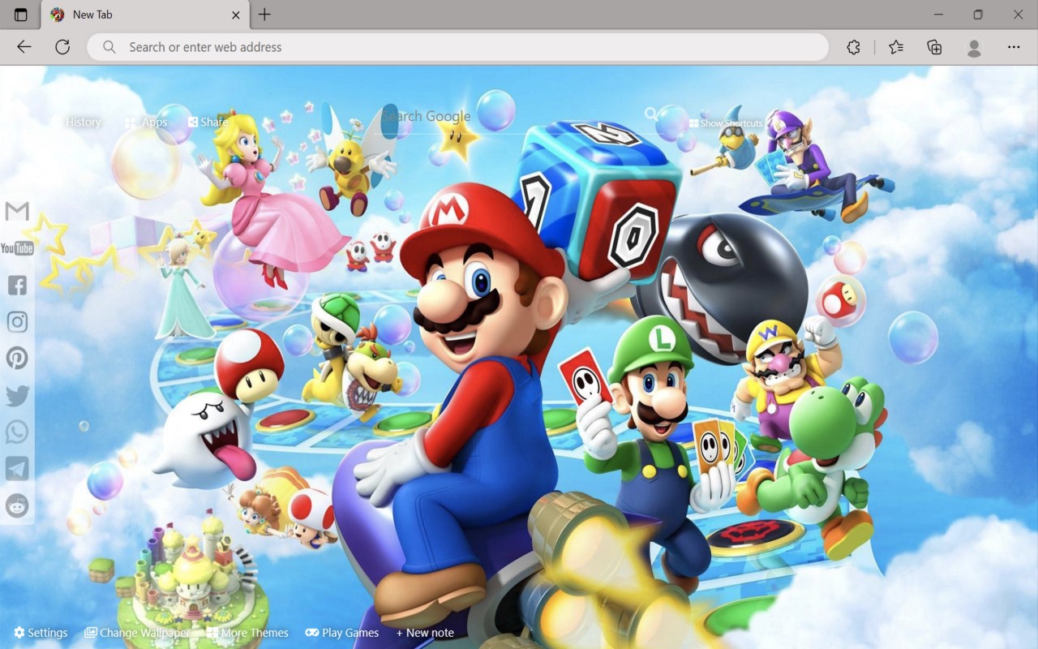Open the History link
This screenshot has height=649, width=1038.
(x=83, y=122)
